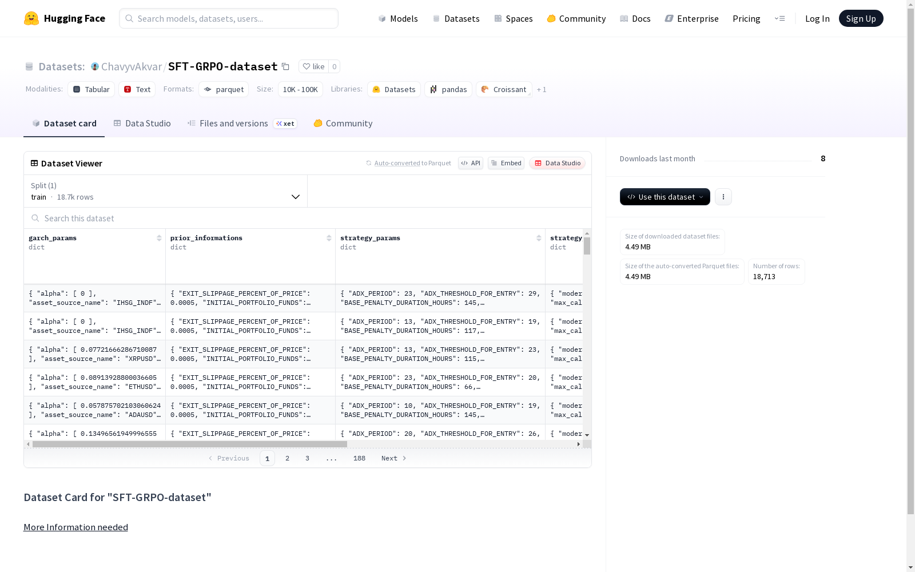The height and width of the screenshot is (572, 915).
Task: Open the Dataset card tab
Action: click(64, 124)
